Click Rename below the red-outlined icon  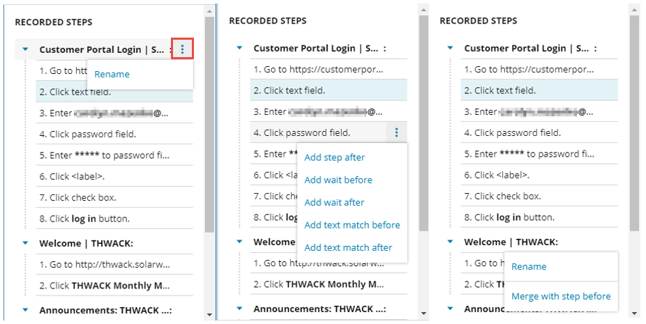112,75
